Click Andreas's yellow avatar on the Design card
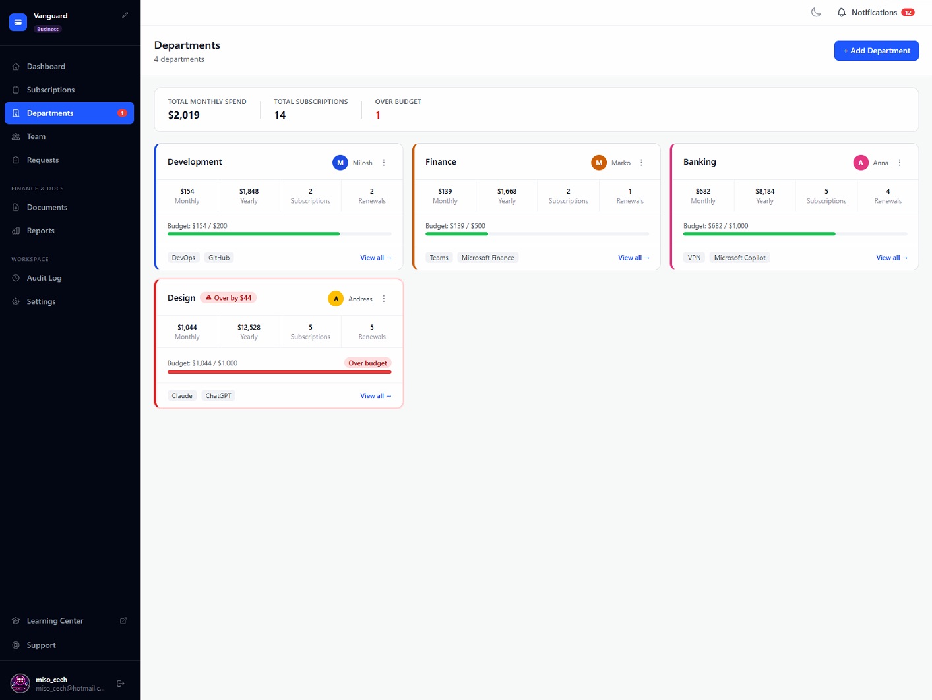The height and width of the screenshot is (700, 932). pos(336,299)
